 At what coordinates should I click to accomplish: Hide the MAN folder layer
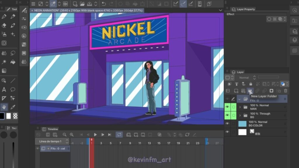(227, 107)
